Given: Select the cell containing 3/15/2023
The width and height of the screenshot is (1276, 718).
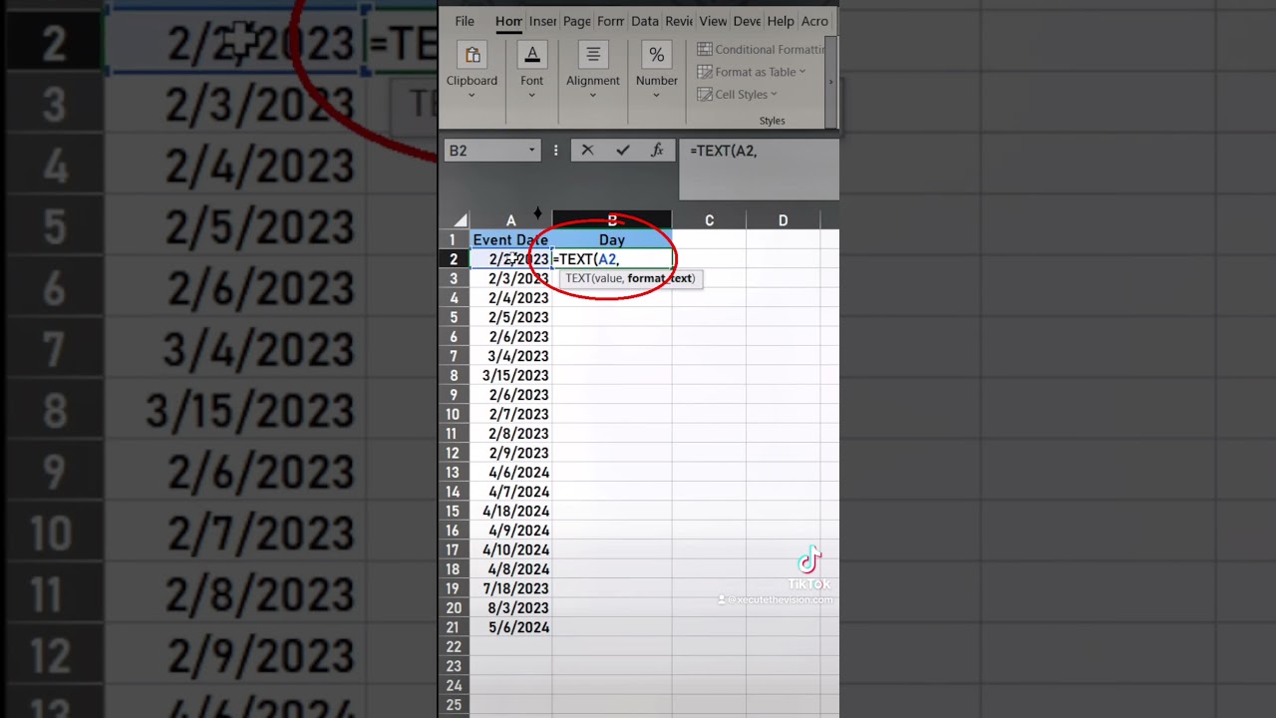Looking at the screenshot, I should point(515,375).
